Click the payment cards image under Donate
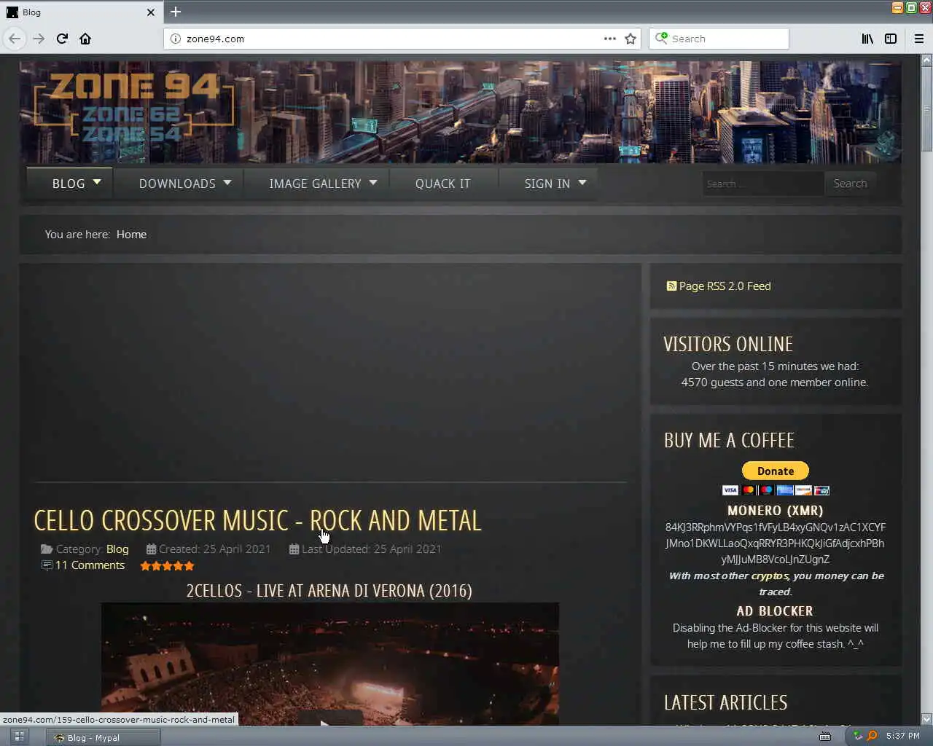The image size is (933, 746). (x=776, y=490)
